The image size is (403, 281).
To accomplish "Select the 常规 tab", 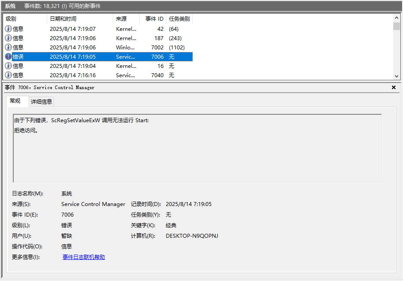I will [x=15, y=101].
